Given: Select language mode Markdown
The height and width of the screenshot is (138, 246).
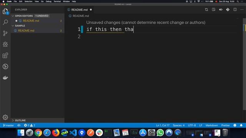Looking at the screenshot, I should click(212, 125).
